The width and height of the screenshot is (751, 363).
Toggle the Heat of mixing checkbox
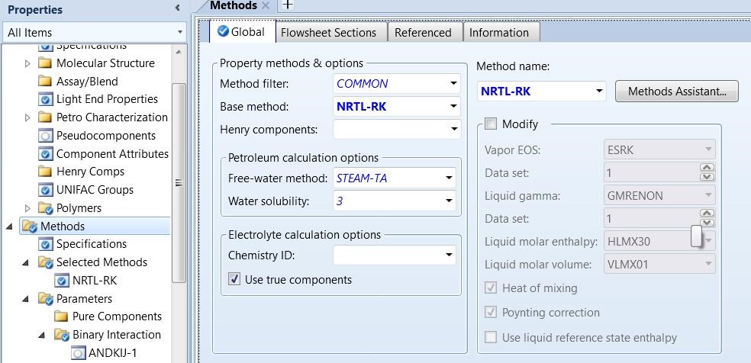[x=490, y=288]
